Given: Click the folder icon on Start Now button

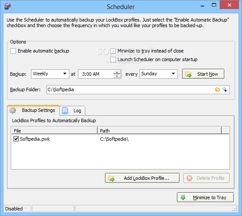Looking at the screenshot, I should click(x=188, y=74).
